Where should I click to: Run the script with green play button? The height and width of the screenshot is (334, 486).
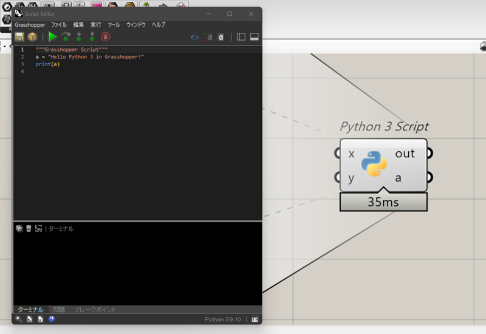click(x=53, y=37)
